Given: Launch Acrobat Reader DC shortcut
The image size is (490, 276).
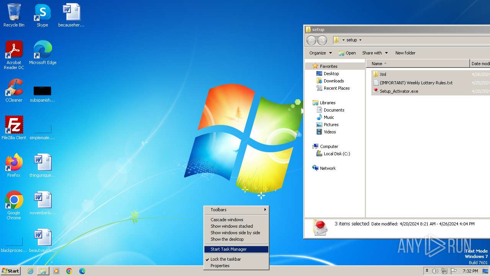Looking at the screenshot, I should pos(14,55).
